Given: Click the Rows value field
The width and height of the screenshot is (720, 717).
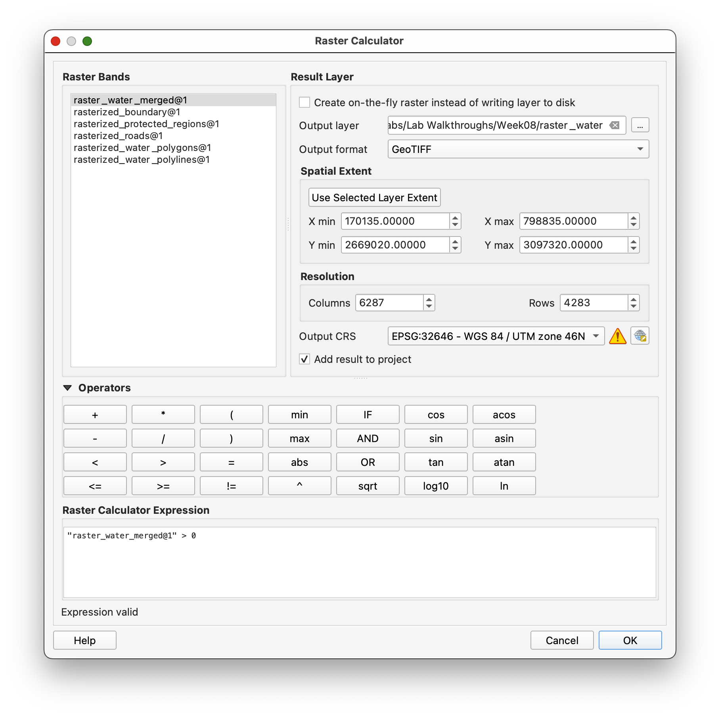Looking at the screenshot, I should point(594,303).
